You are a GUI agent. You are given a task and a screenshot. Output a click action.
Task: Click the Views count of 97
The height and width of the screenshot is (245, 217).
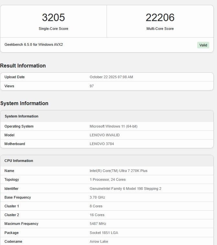[x=92, y=86]
